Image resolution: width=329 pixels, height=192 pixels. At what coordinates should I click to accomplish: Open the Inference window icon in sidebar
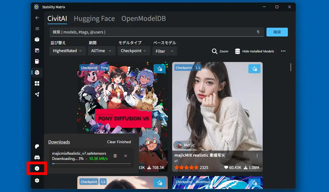pyautogui.click(x=37, y=50)
